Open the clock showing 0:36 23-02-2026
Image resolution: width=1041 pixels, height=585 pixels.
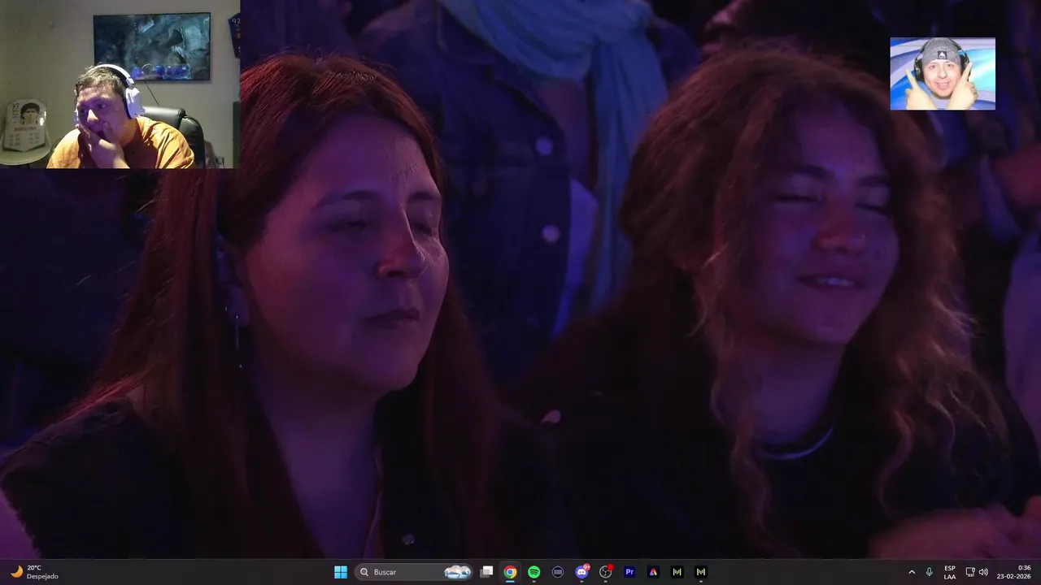click(1015, 572)
